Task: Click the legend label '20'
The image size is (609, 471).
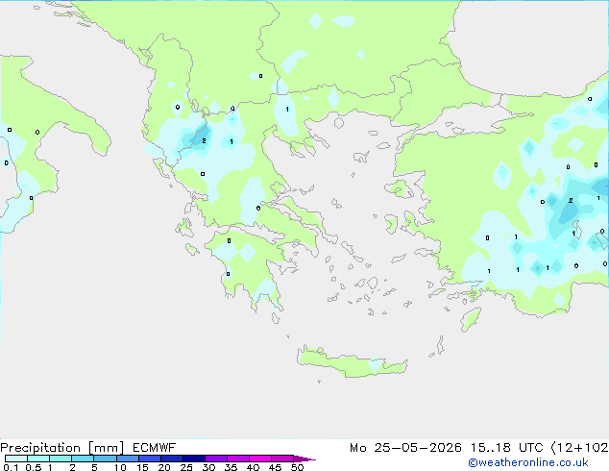Action: click(x=164, y=467)
